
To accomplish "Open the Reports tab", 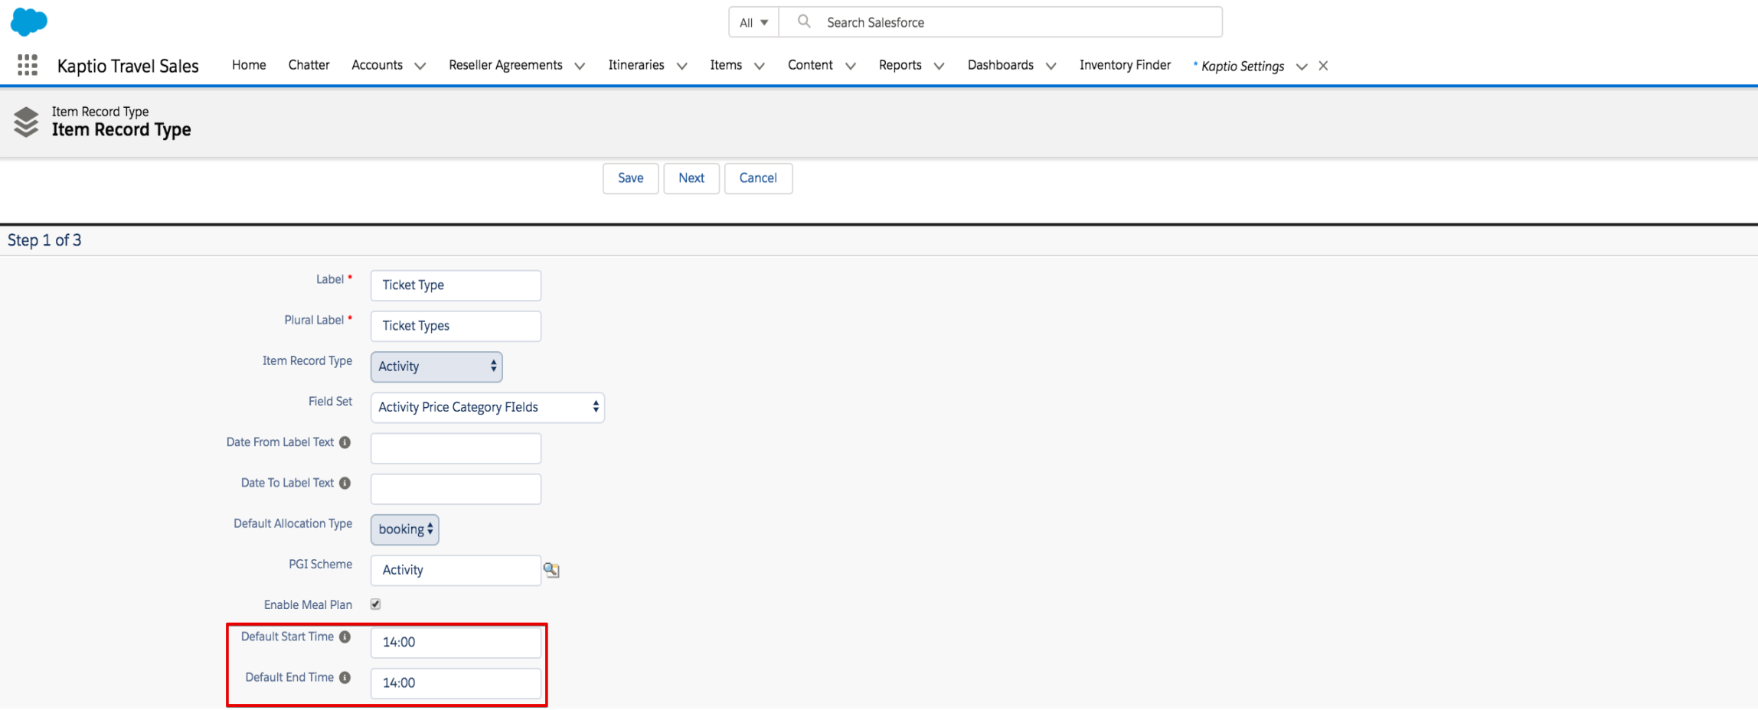I will 900,65.
